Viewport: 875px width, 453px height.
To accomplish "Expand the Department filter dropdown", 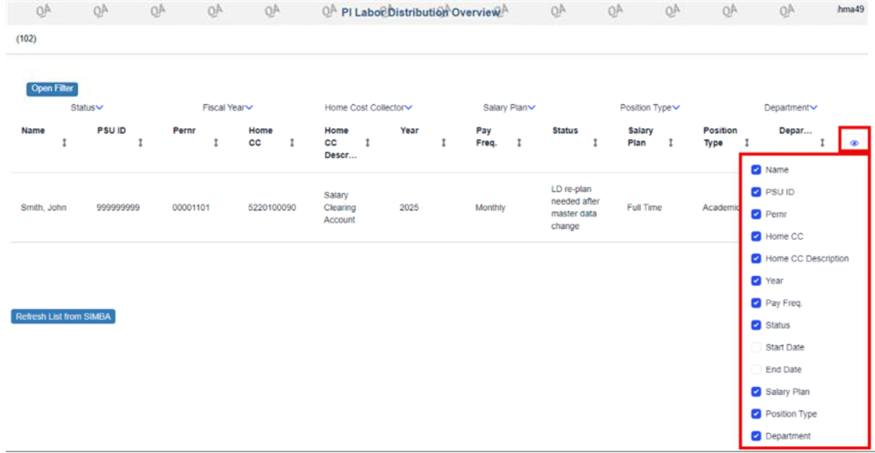I will click(790, 107).
